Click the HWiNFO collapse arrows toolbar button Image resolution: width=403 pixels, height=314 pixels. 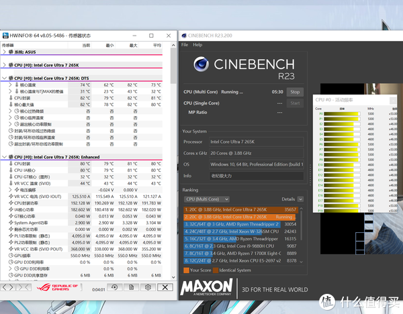(24, 287)
